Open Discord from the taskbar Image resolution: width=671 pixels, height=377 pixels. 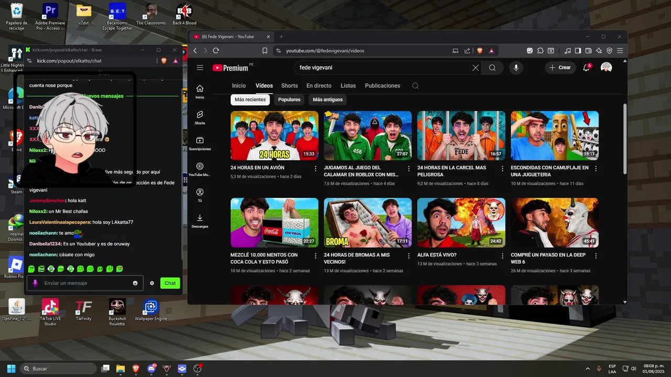pyautogui.click(x=151, y=369)
